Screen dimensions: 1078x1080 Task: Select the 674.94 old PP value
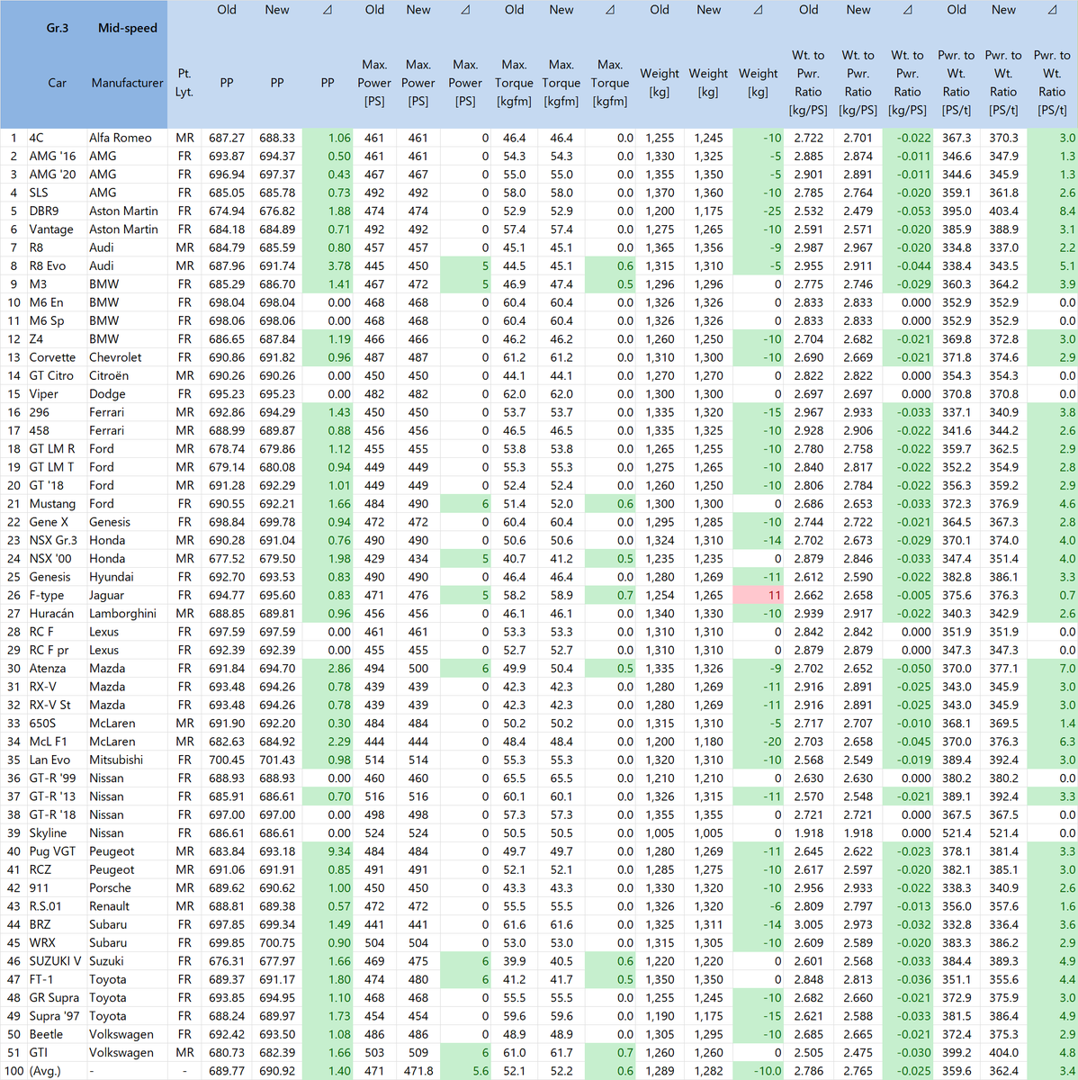point(227,211)
